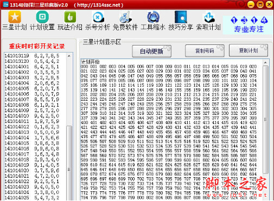Select record 141014015 row
Viewport: 274px width, 201px height.
point(32,143)
